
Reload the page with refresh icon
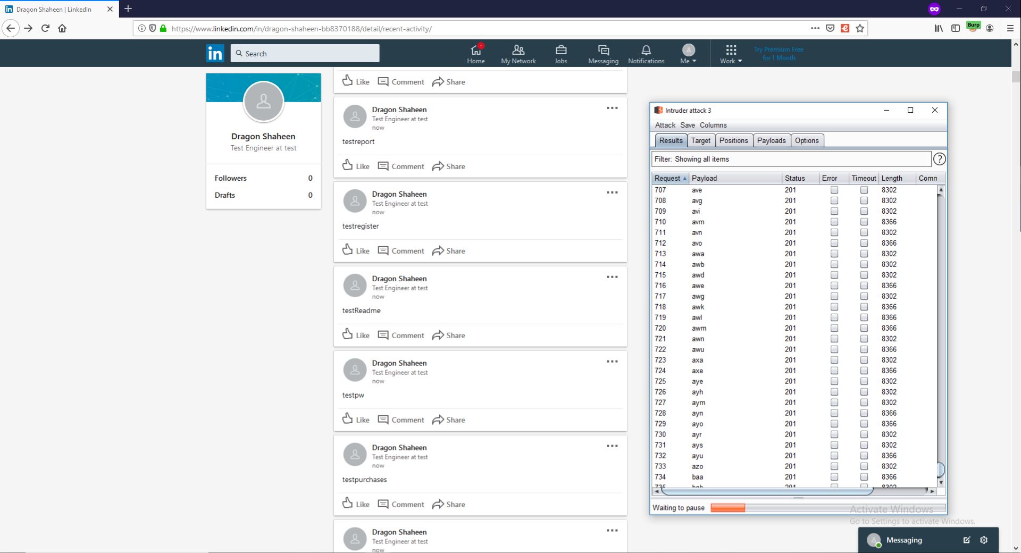point(45,28)
